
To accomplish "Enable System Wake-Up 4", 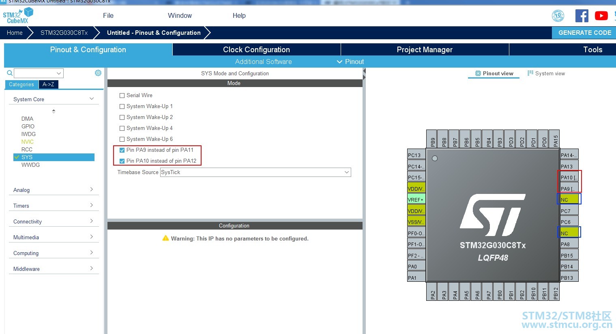I will pos(122,128).
